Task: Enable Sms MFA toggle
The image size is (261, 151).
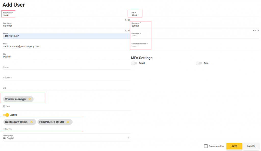Action: pos(199,63)
